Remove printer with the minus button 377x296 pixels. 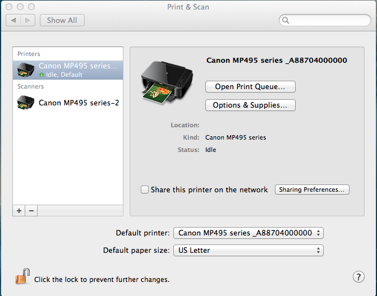pos(31,211)
